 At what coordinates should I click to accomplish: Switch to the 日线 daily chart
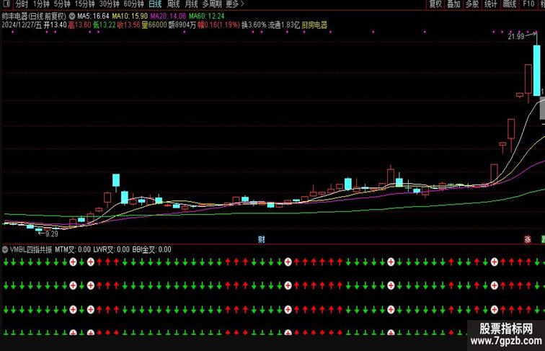tap(155, 4)
